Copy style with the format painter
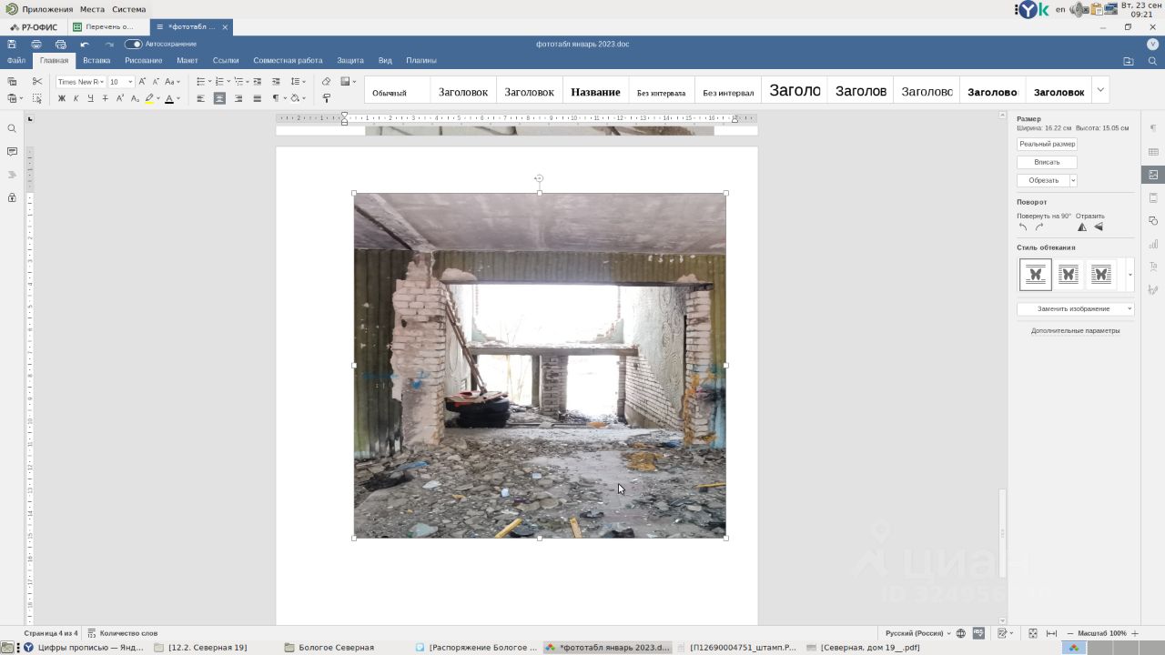Screen dimensions: 1165x655 (326, 98)
